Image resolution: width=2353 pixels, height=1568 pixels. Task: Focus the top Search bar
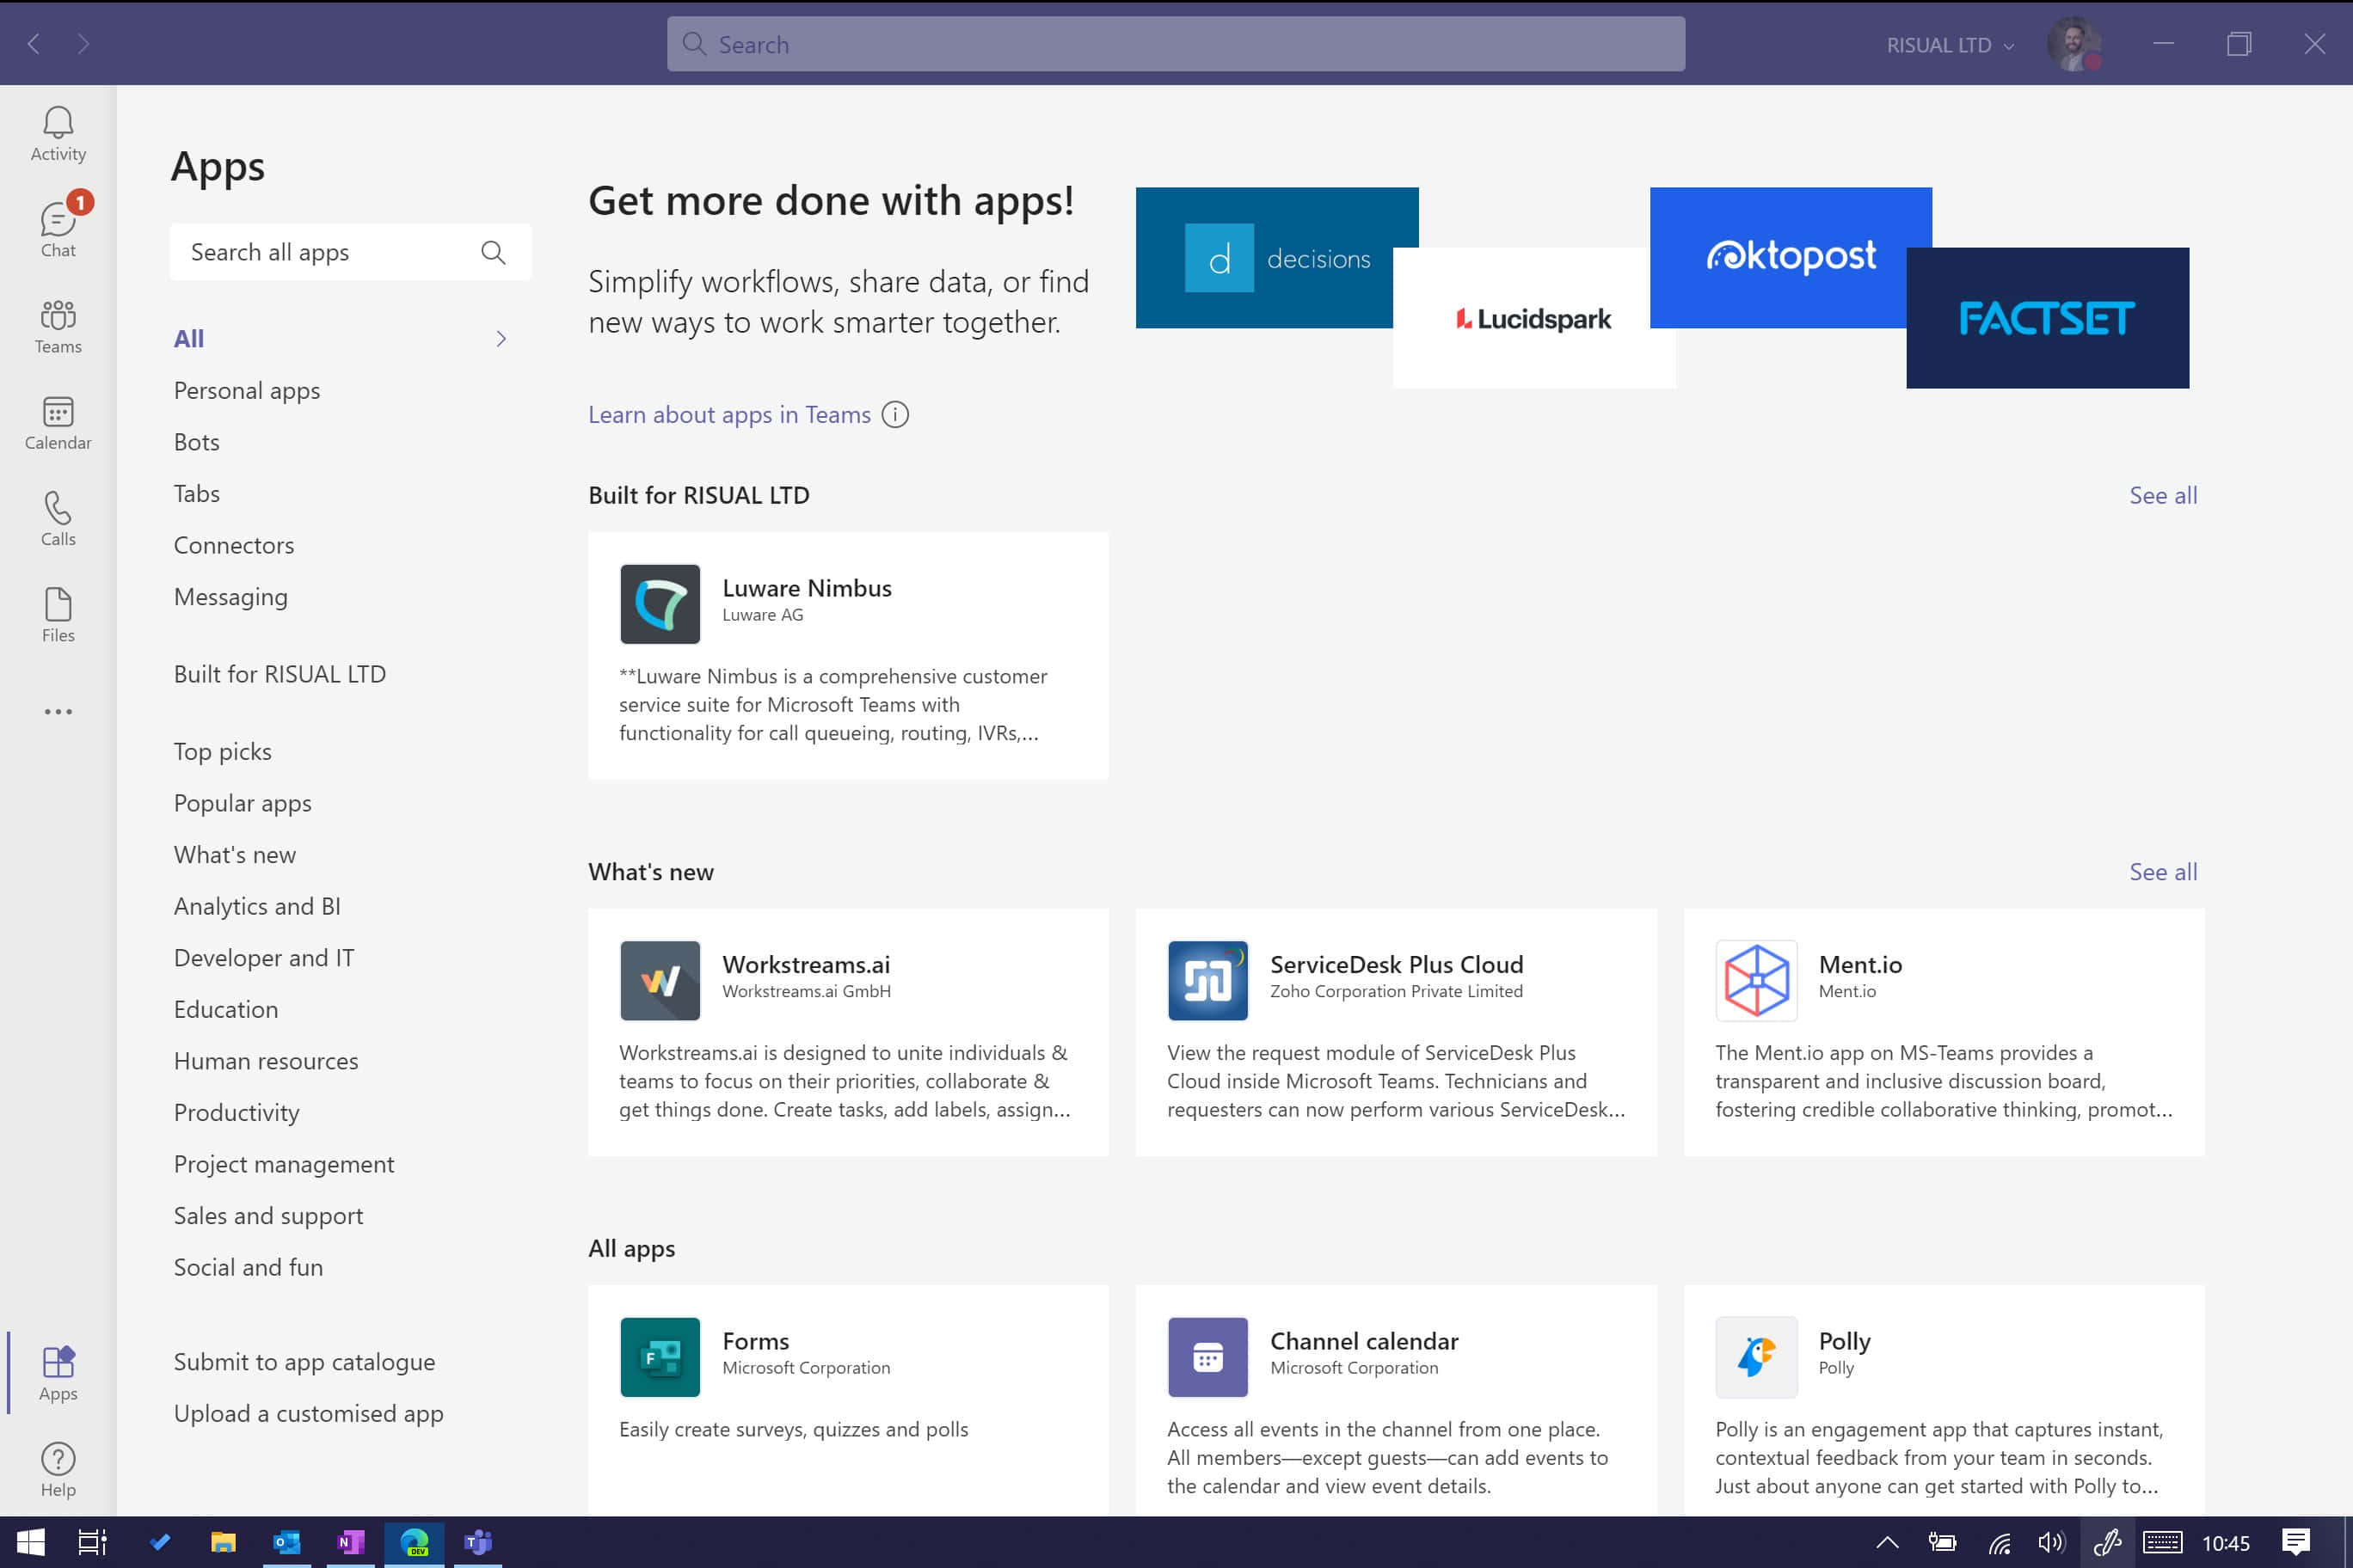pyautogui.click(x=1176, y=44)
